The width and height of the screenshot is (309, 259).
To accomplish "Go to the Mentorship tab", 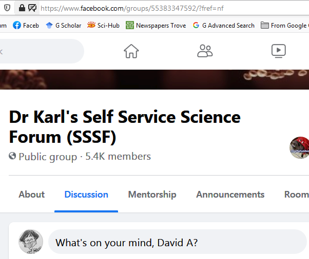I will pos(152,195).
